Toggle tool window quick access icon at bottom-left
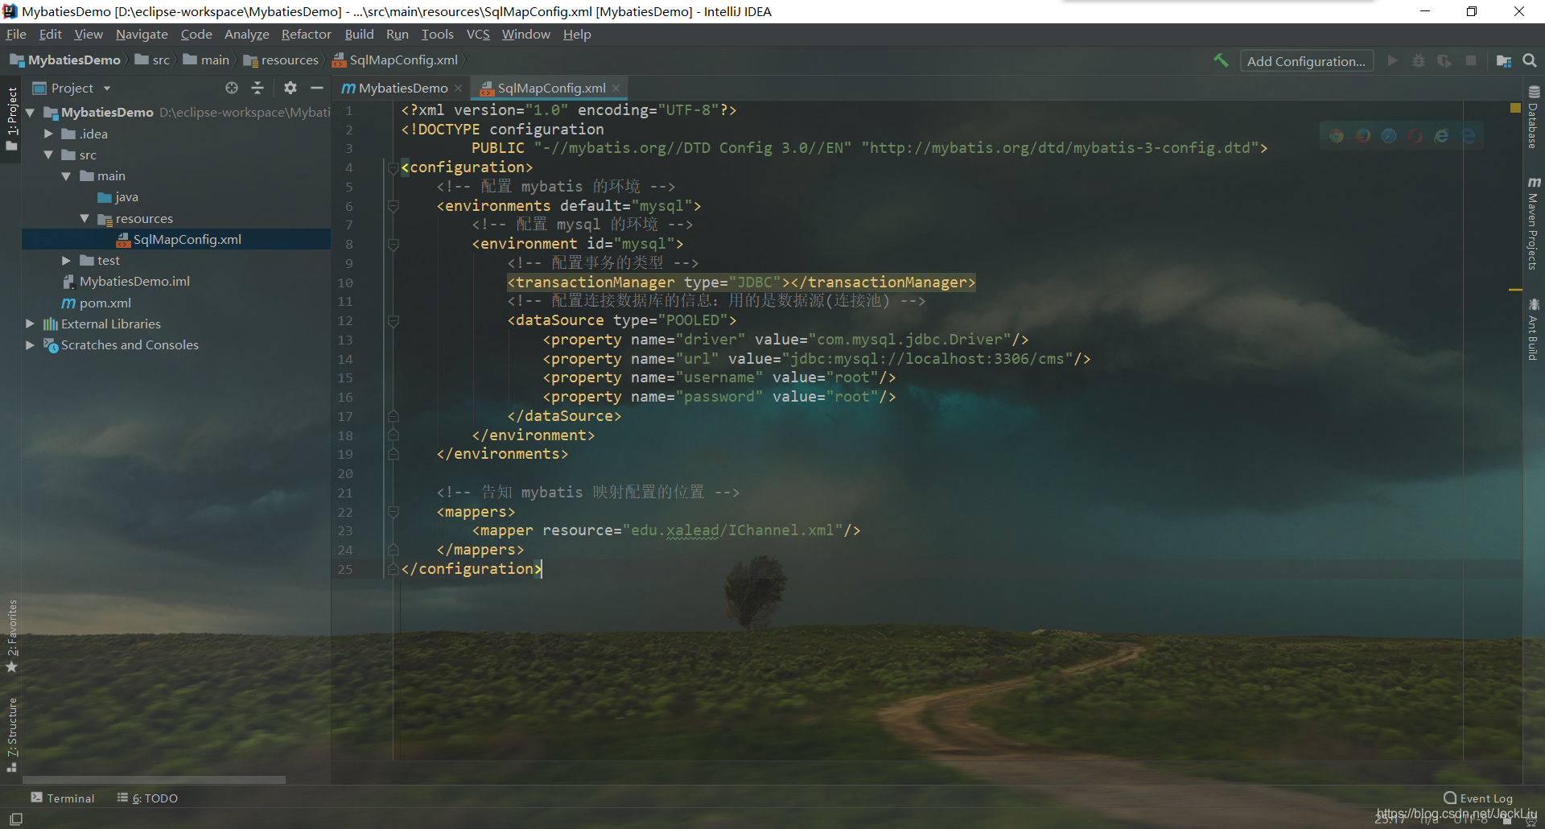The height and width of the screenshot is (829, 1545). click(x=16, y=819)
